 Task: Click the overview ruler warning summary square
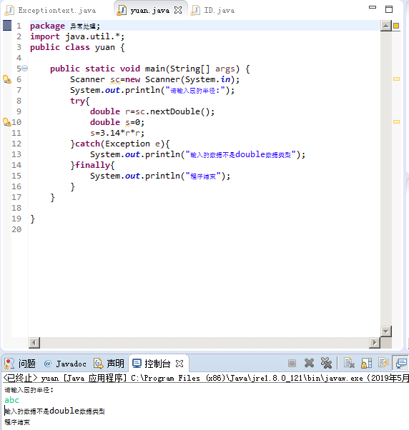coord(396,26)
